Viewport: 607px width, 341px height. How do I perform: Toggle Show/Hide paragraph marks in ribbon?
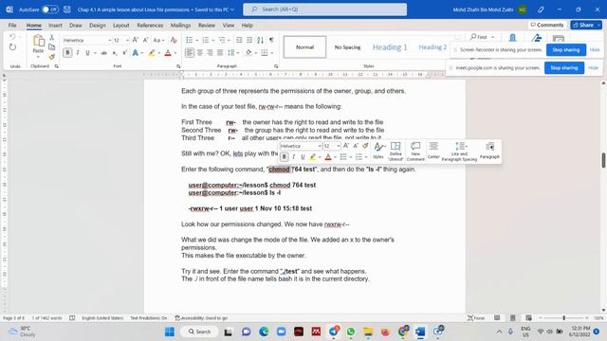tap(271, 40)
